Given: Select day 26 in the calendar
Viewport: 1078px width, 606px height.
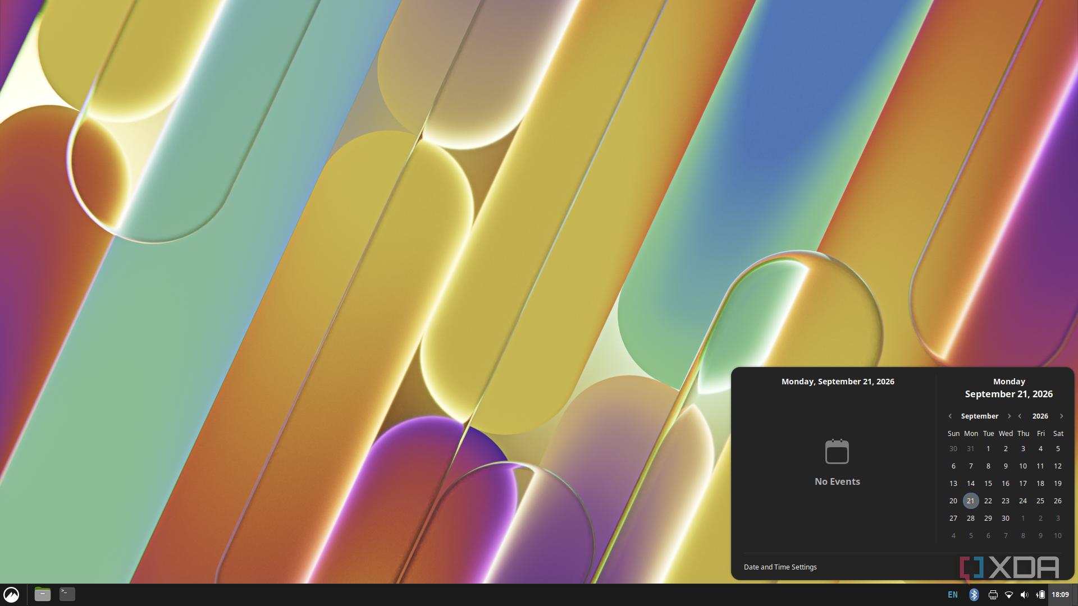Looking at the screenshot, I should point(1058,501).
